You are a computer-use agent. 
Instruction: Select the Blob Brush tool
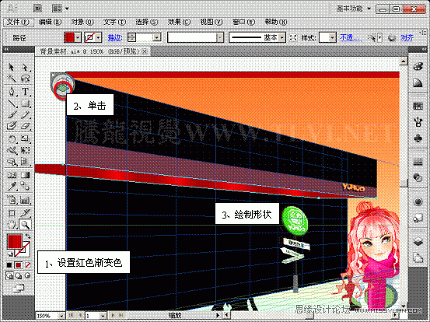(12, 126)
